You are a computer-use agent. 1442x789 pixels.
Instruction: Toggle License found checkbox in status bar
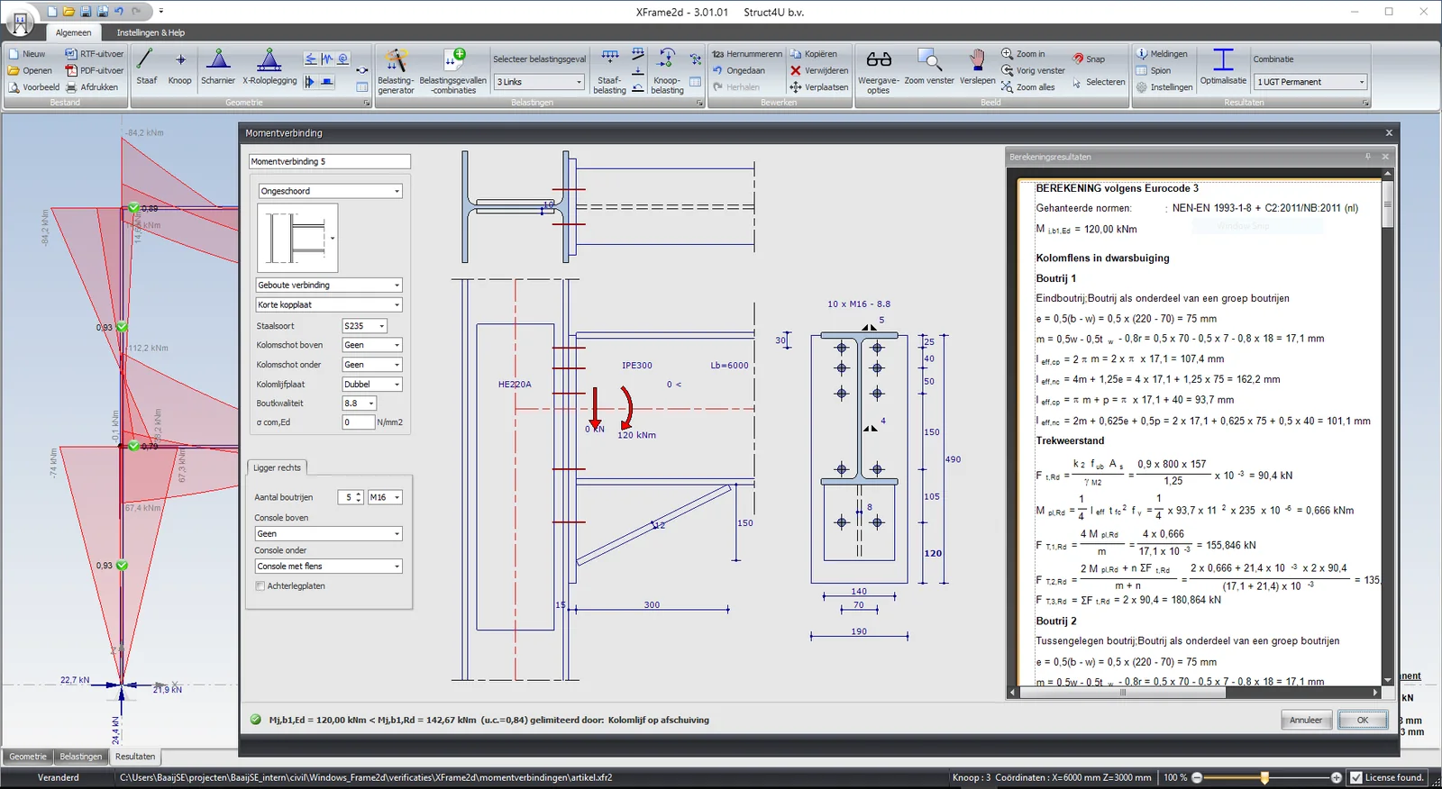click(1355, 777)
